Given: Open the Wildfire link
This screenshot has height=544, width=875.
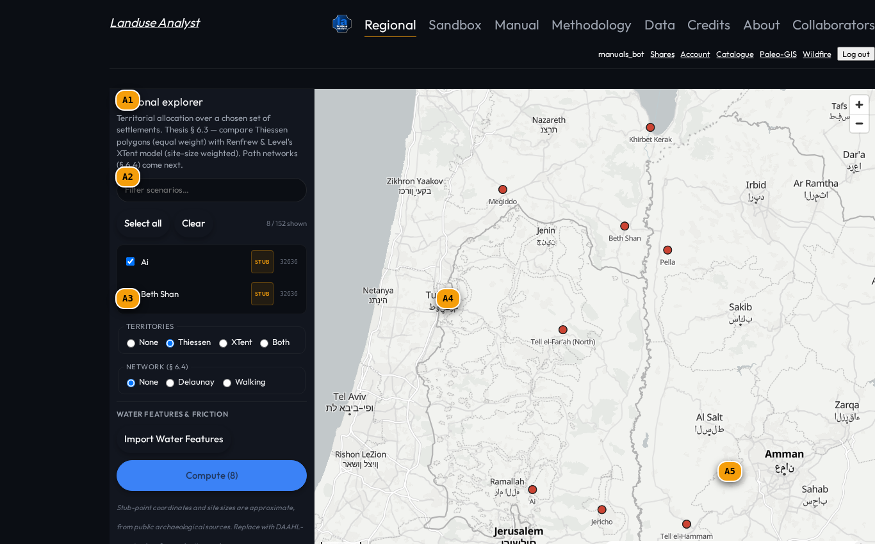Looking at the screenshot, I should click(817, 54).
